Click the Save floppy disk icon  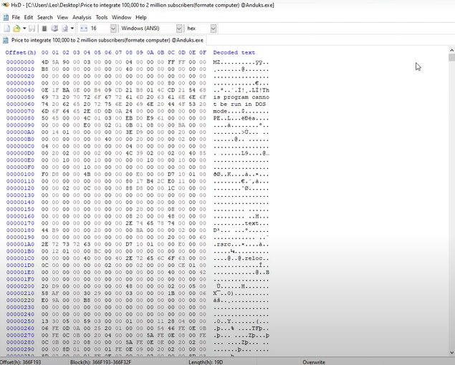(x=32, y=29)
